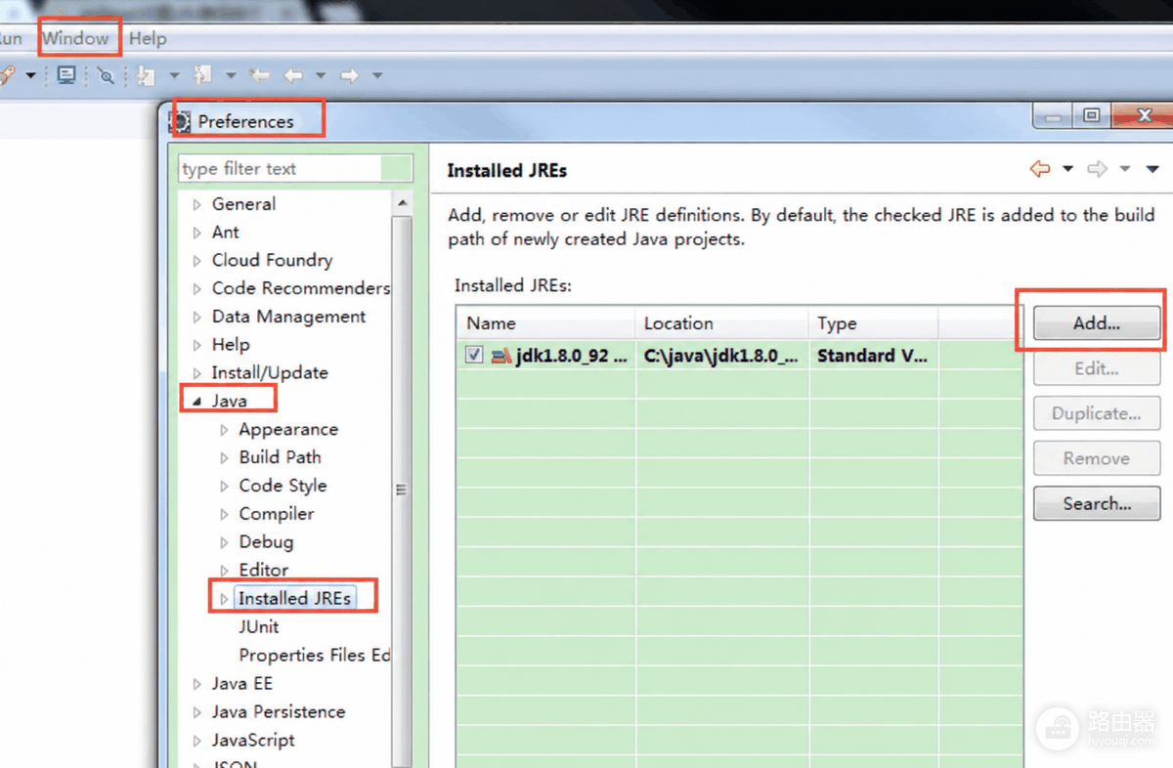
Task: Click the toolbar back navigation arrow
Action: coord(292,75)
